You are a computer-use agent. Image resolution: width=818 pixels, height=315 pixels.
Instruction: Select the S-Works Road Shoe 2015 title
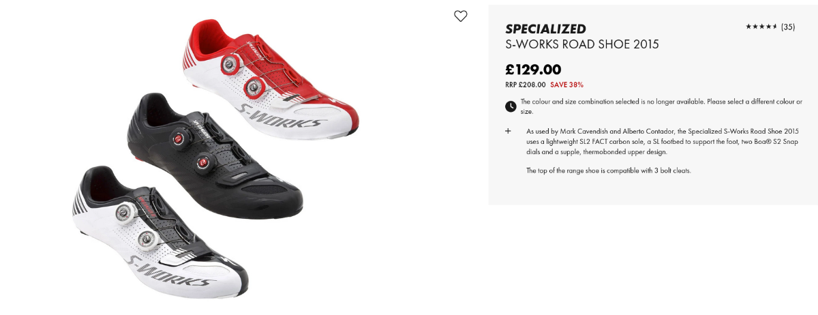pos(581,45)
